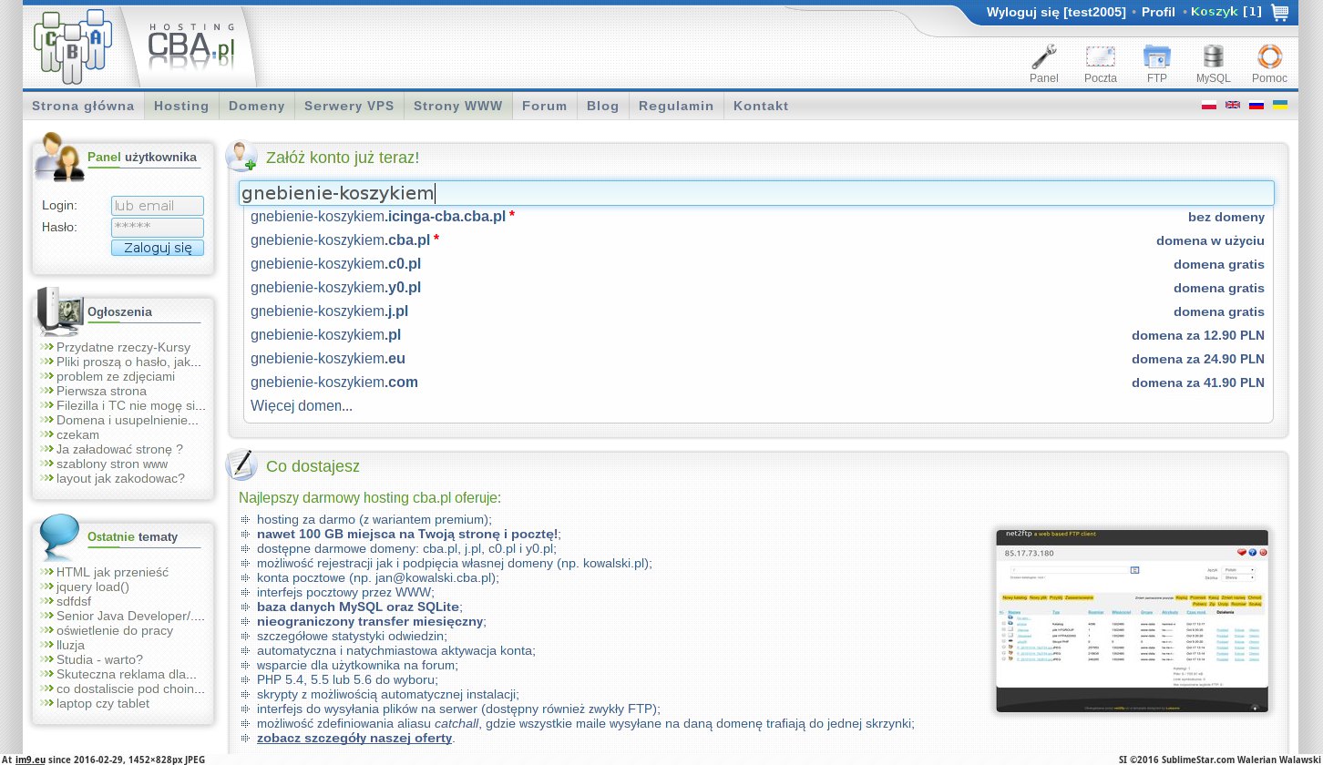This screenshot has height=765, width=1323.
Task: Select gnebienie-koszykiem.c0.pl suggestion
Action: click(757, 264)
